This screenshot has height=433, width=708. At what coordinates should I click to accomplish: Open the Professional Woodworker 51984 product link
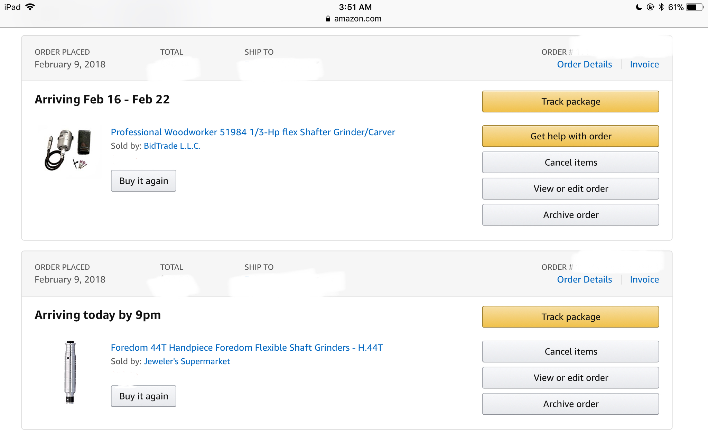[x=253, y=132]
